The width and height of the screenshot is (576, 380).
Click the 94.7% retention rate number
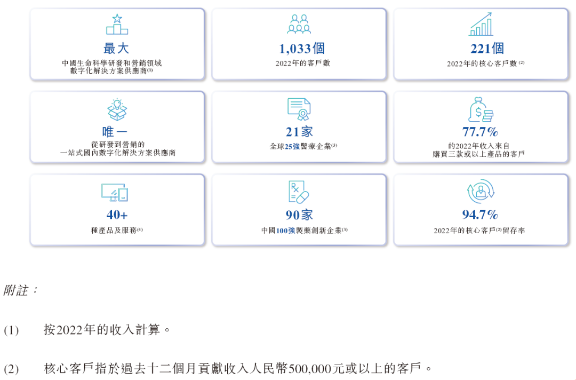point(480,215)
